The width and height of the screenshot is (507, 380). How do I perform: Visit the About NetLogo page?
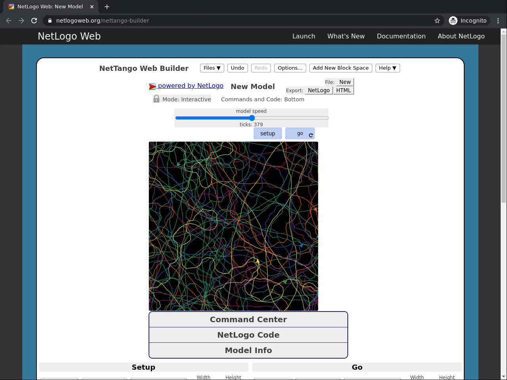tap(461, 36)
